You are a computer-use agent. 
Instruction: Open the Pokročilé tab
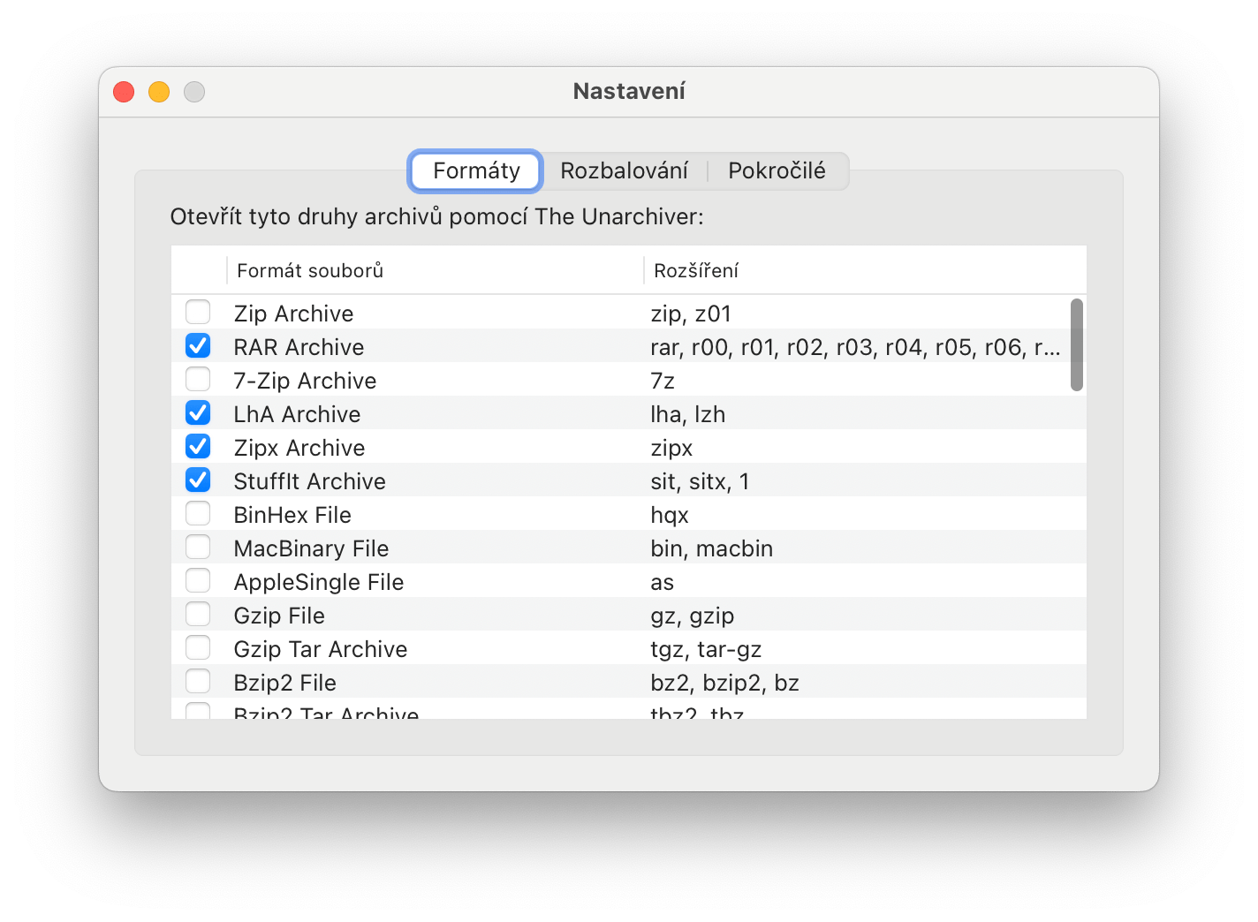pos(777,170)
